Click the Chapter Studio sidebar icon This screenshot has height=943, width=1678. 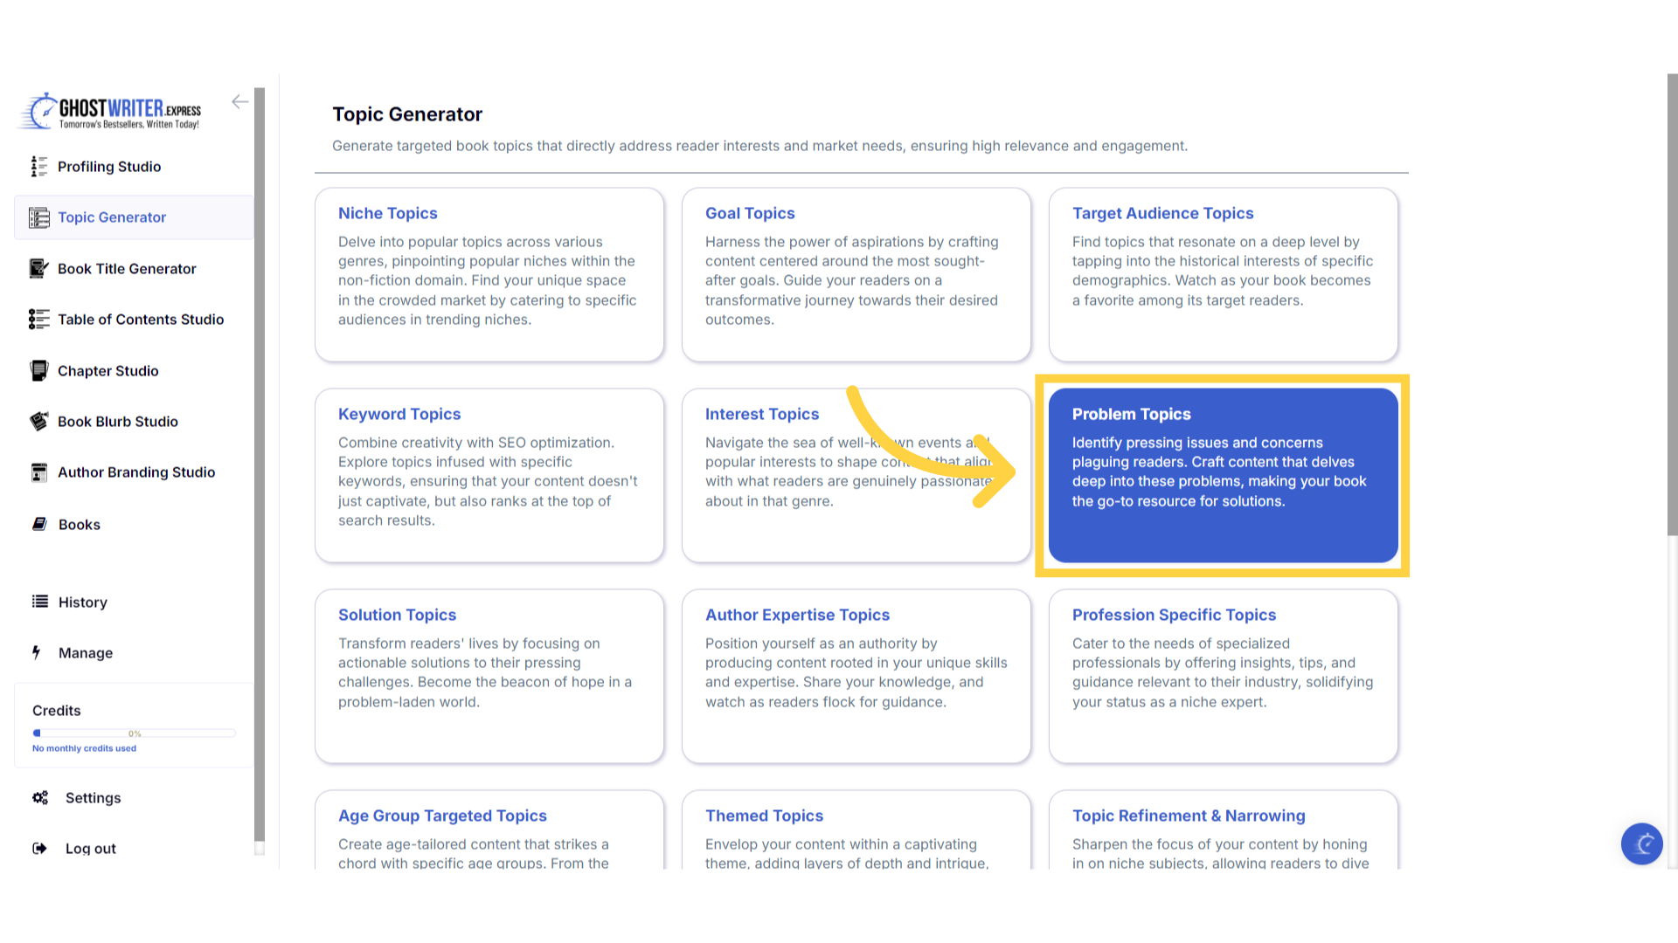pyautogui.click(x=38, y=370)
